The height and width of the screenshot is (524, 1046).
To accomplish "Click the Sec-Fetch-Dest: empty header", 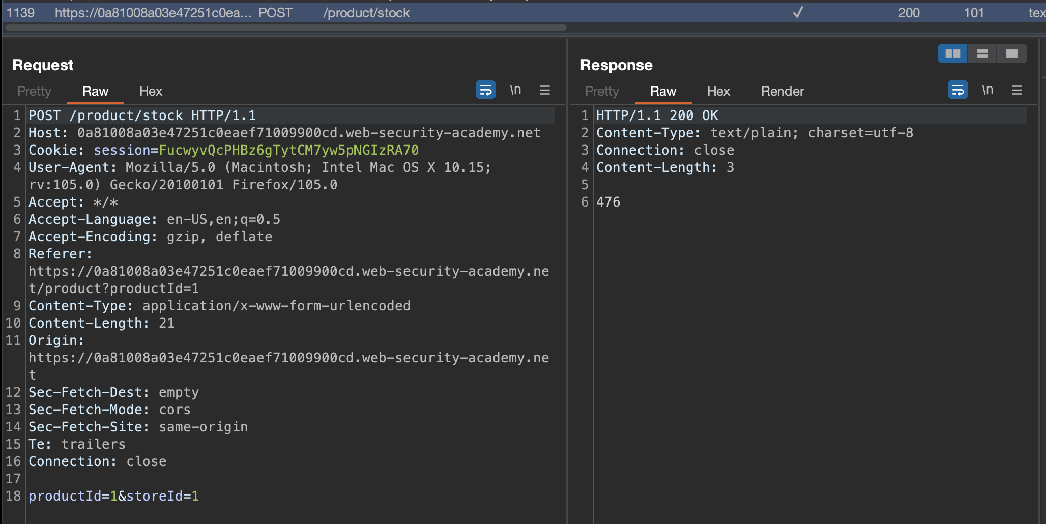I will (x=113, y=392).
